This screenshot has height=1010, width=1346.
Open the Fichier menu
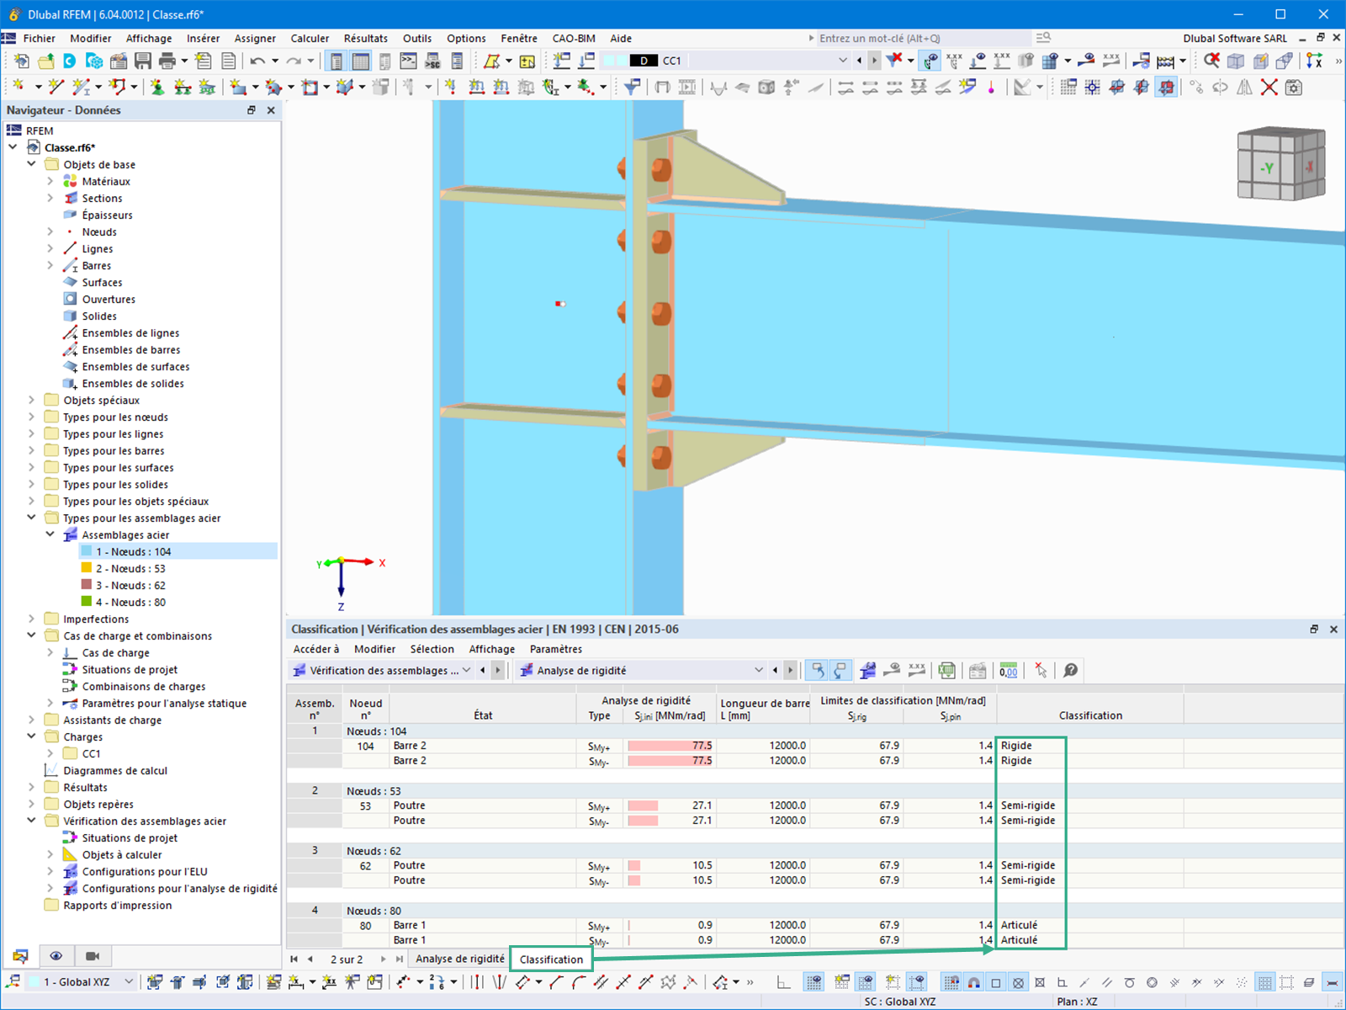[x=40, y=38]
